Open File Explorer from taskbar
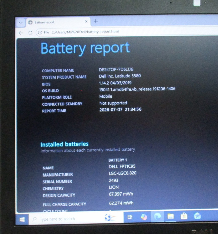 point(171,216)
